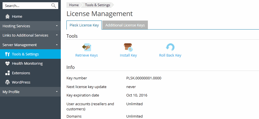Click the Install Key box icon

point(128,47)
